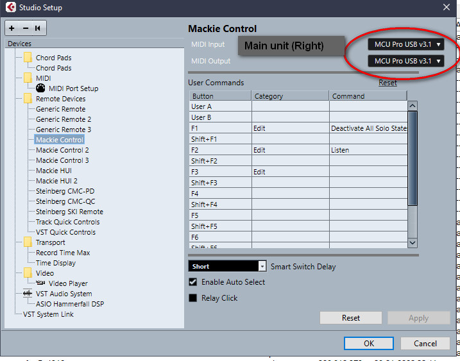Screen dimensions: 460x361
Task: Select Track Quick Controls entry
Action: click(68, 222)
